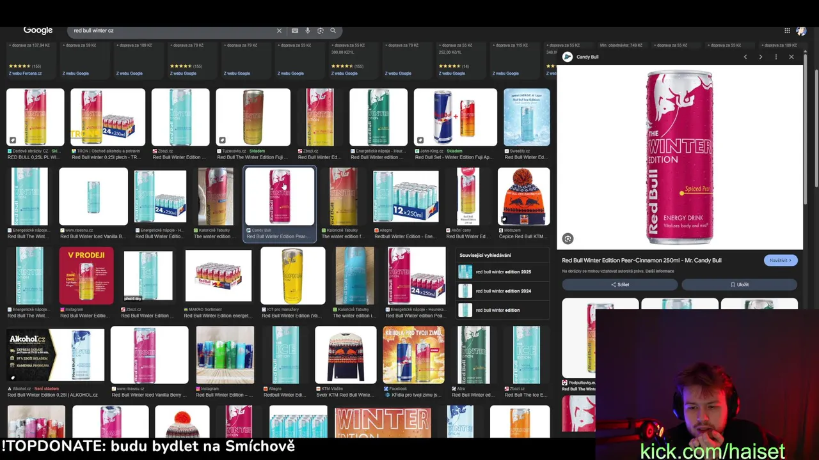Open the pink Iced Vanilla Berry risesnu.cz thumbnail
This screenshot has height=460, width=819.
point(149,355)
